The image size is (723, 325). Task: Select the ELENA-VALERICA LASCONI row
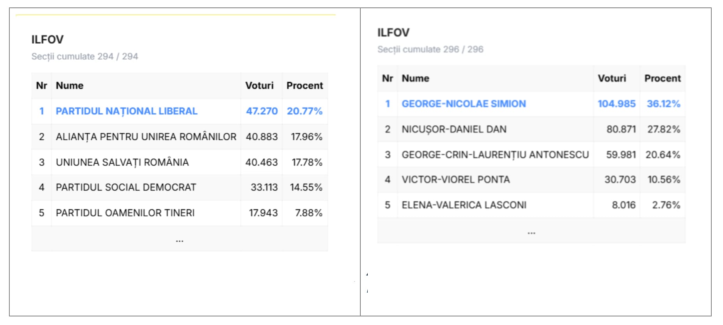coord(464,205)
